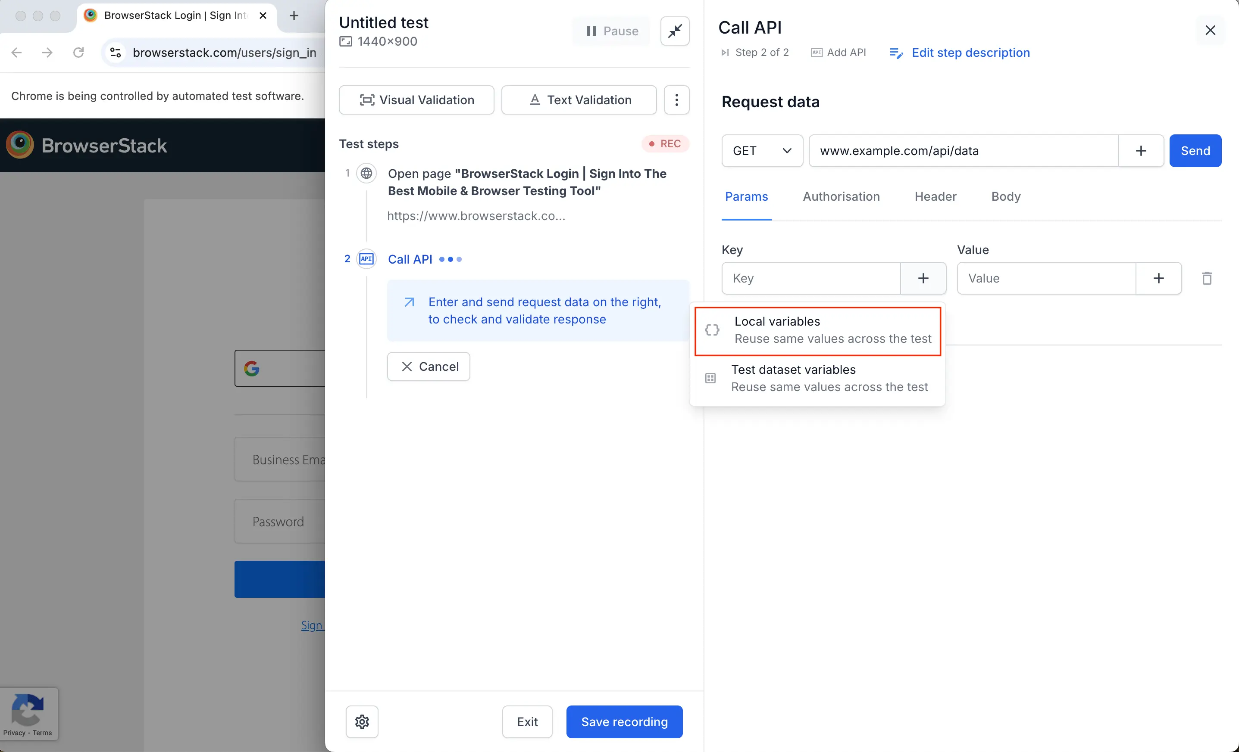Click the settings gear icon
Image resolution: width=1239 pixels, height=752 pixels.
(361, 722)
